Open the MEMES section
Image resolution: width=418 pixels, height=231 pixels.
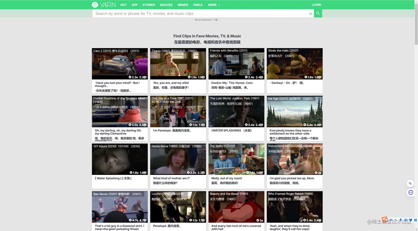(x=183, y=5)
